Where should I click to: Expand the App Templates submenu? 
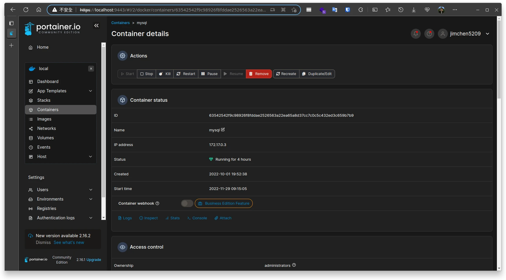[91, 91]
